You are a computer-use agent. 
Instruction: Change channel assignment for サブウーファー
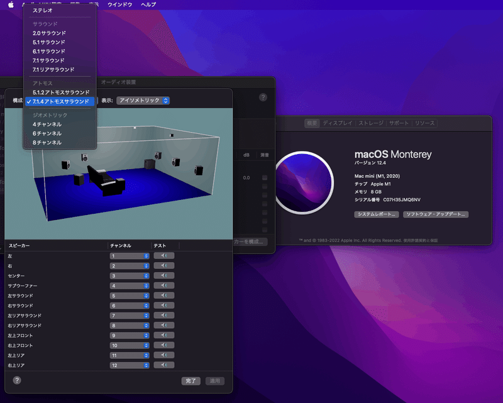pos(130,286)
